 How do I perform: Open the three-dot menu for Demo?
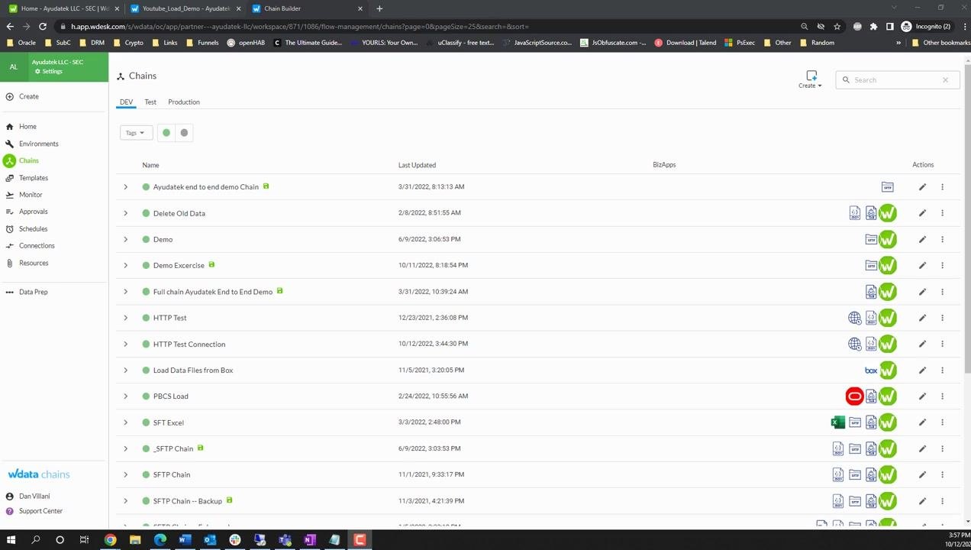942,240
